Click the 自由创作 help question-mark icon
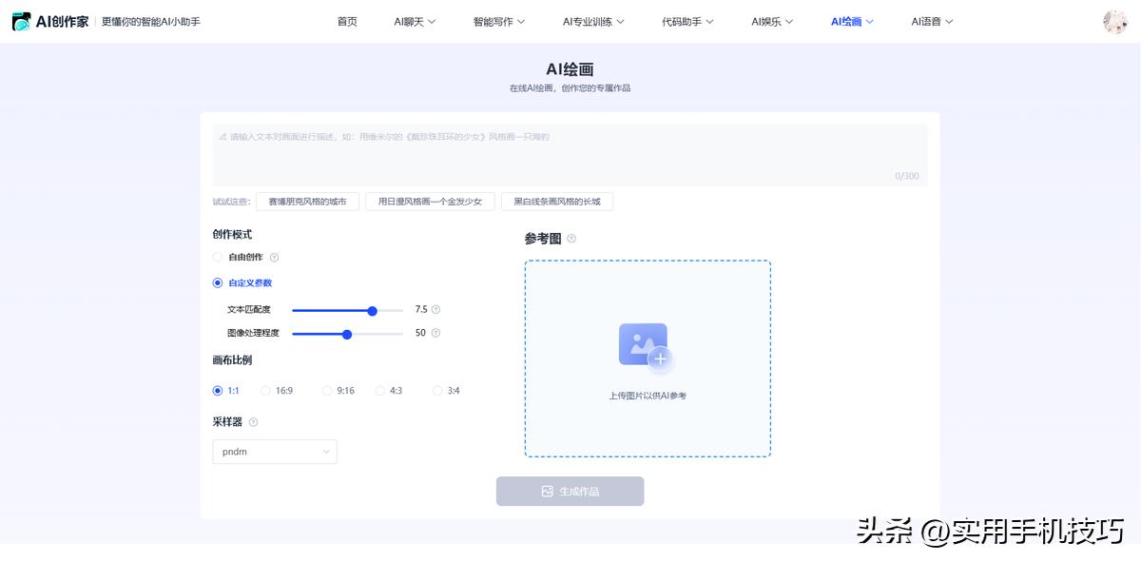The height and width of the screenshot is (562, 1141). [275, 257]
